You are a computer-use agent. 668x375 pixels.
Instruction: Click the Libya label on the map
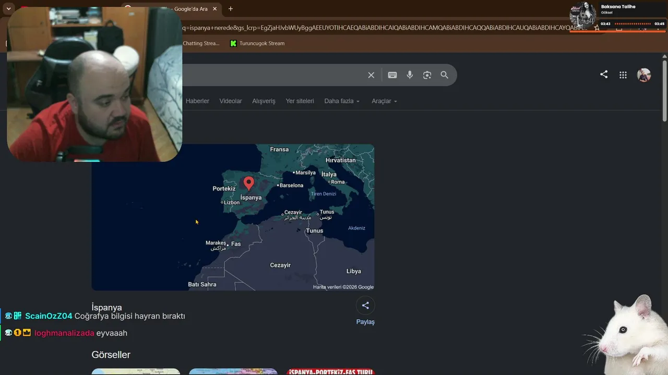tap(353, 271)
